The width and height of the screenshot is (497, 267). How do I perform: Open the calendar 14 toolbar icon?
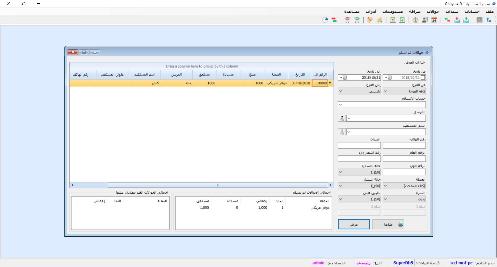pyautogui.click(x=434, y=20)
